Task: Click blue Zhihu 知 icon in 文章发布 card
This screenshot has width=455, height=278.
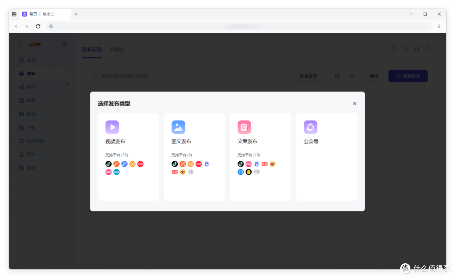Action: (241, 172)
